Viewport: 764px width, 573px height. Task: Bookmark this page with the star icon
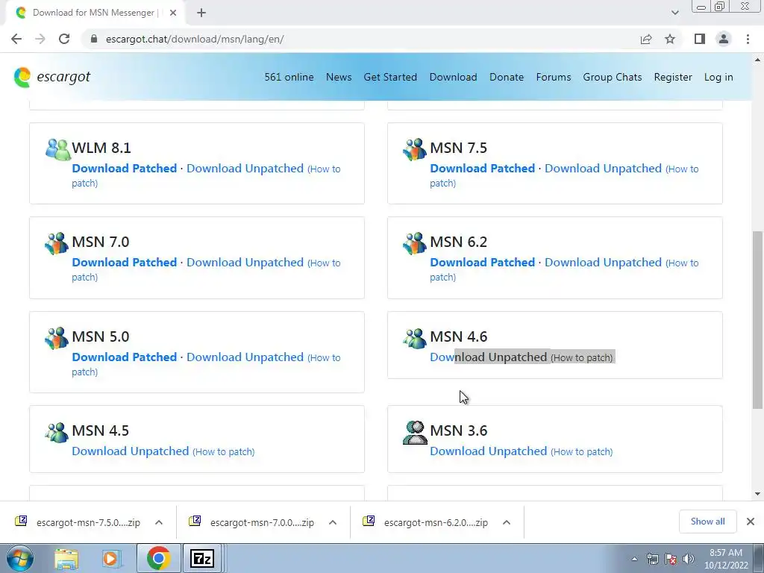tap(670, 39)
